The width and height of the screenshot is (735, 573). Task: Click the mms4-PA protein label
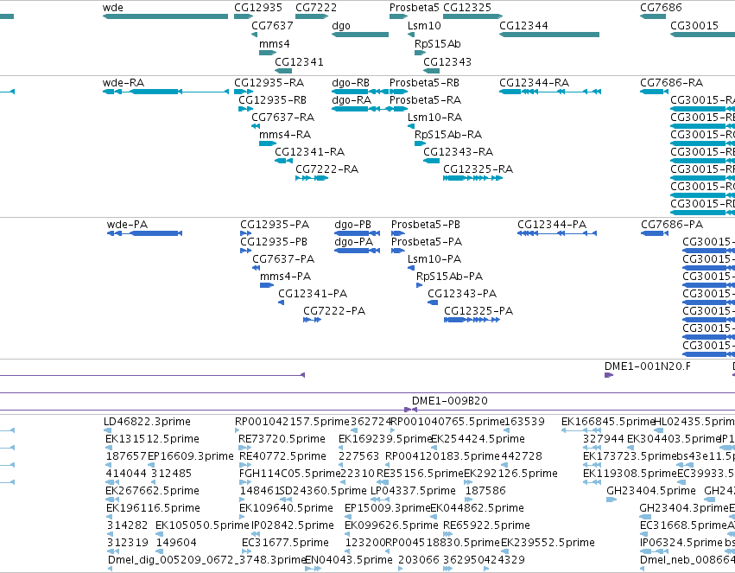(286, 277)
